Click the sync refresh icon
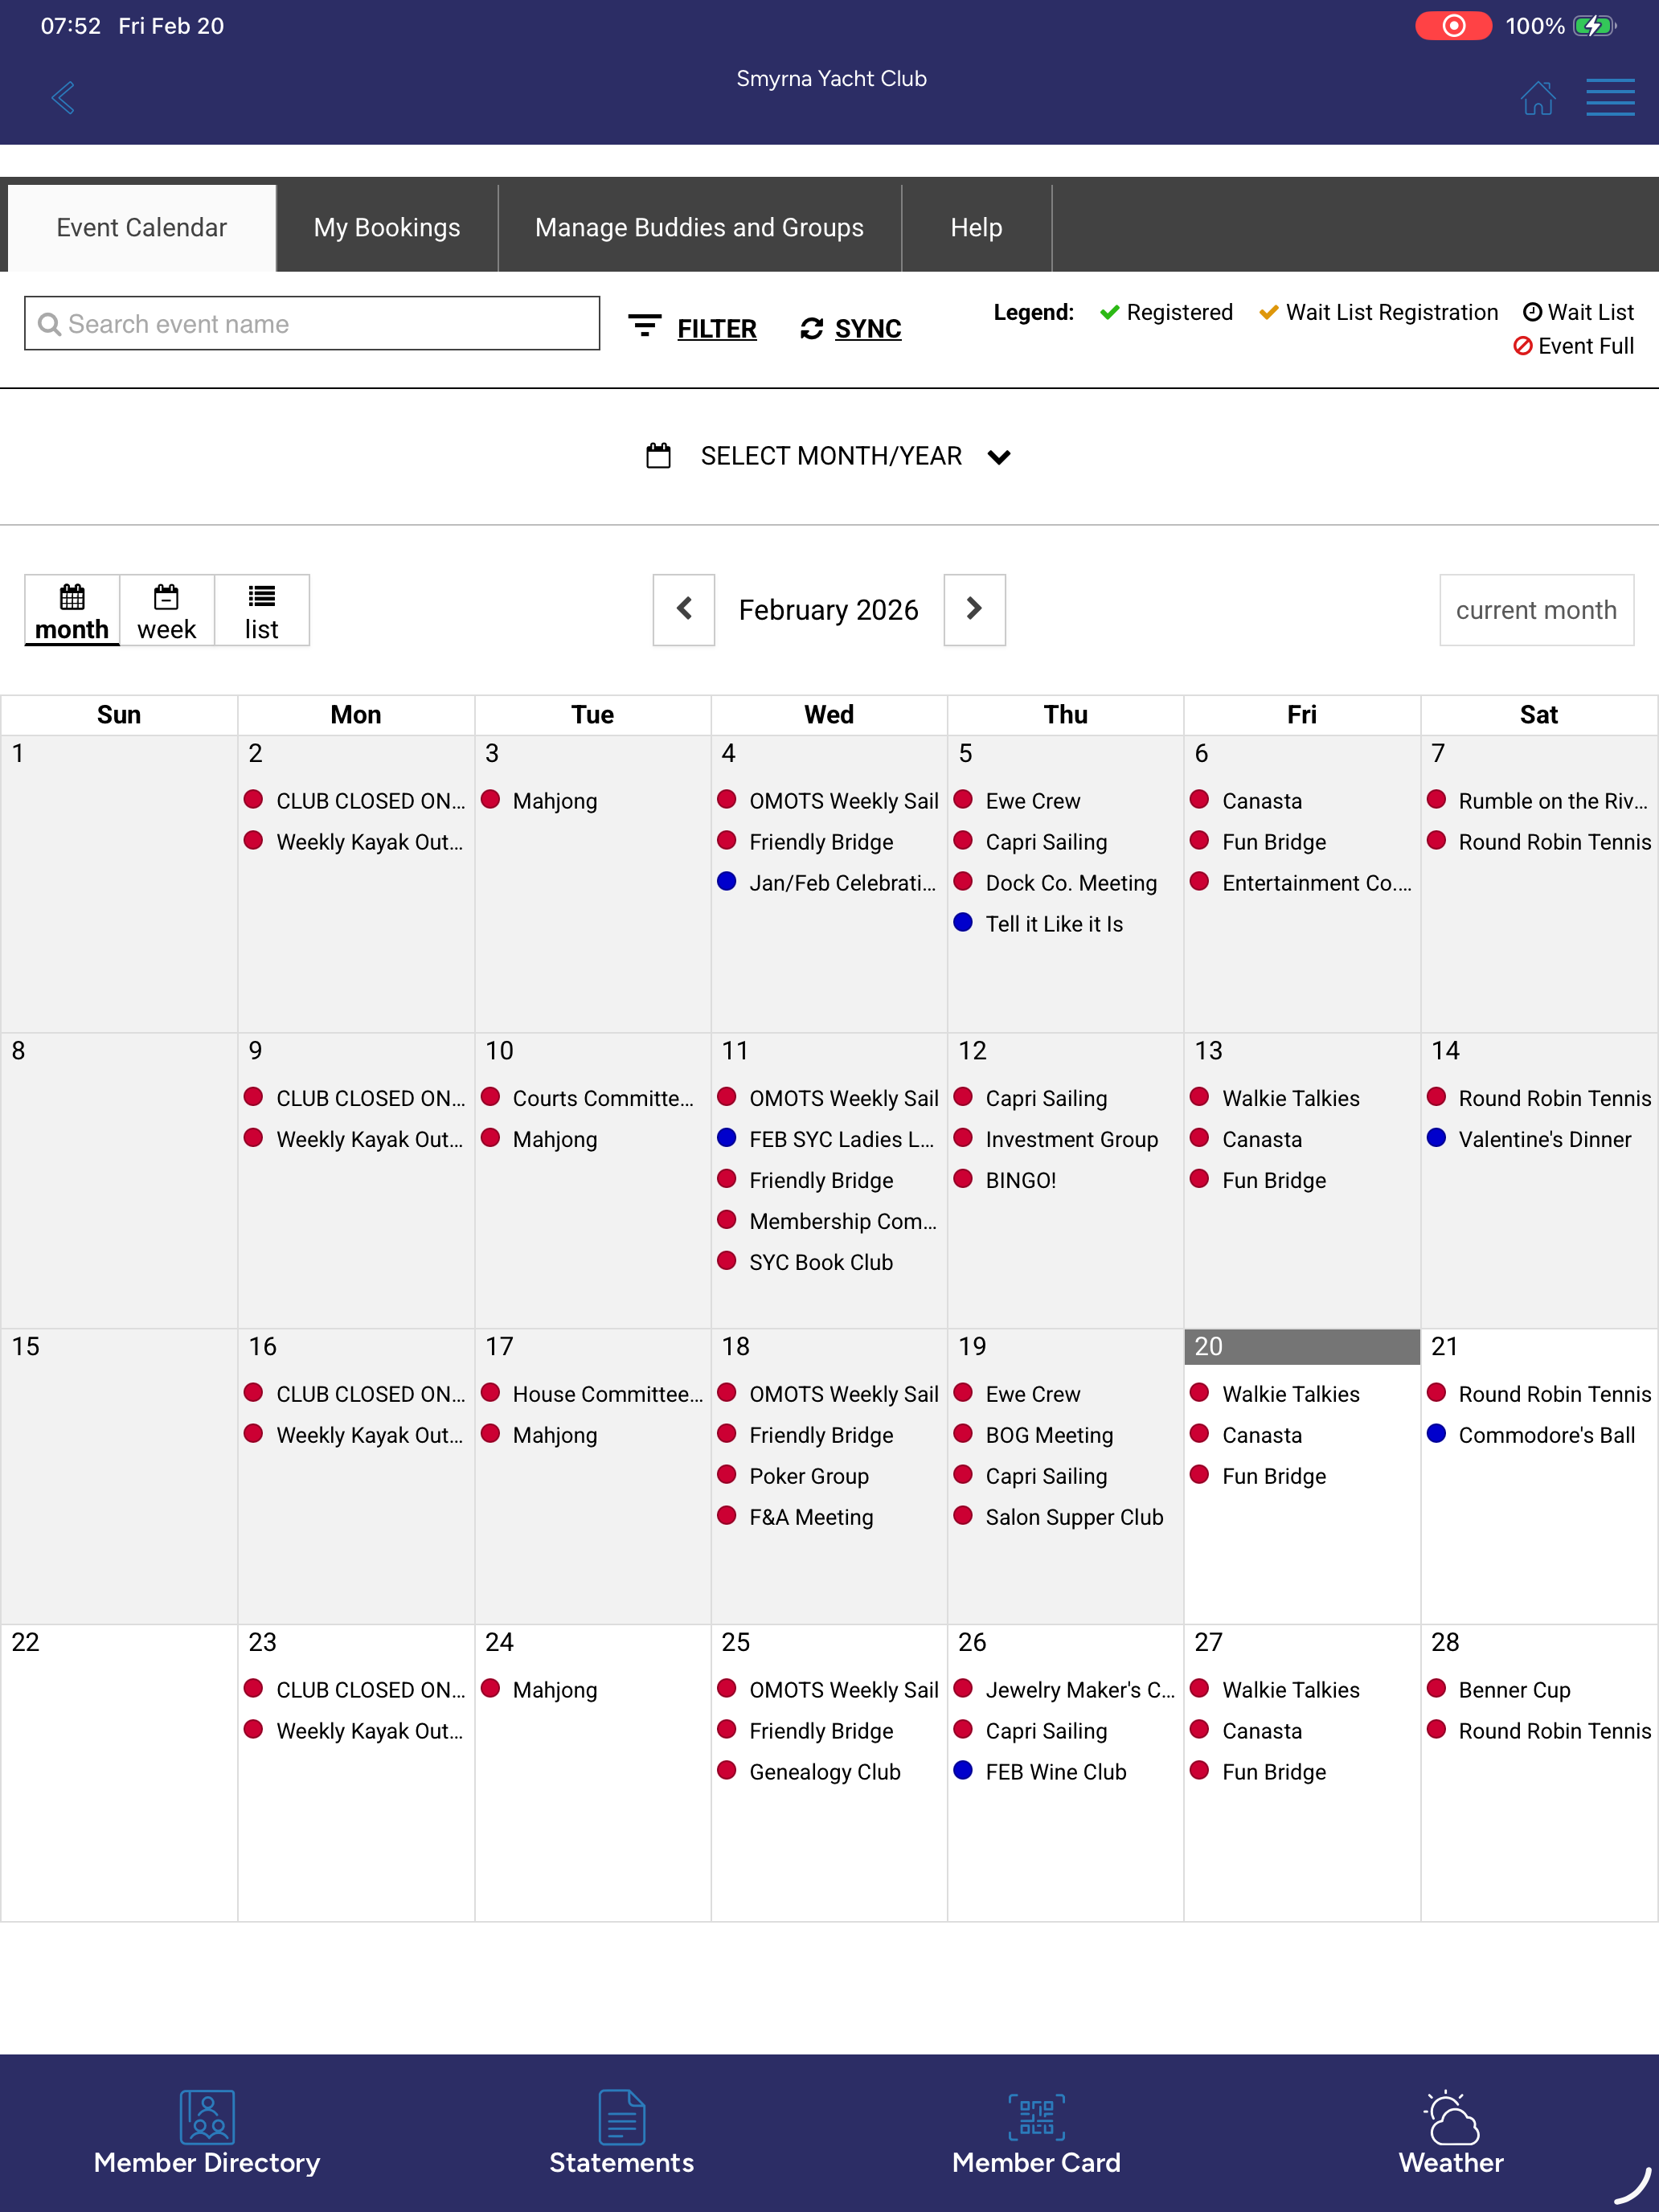Image resolution: width=1659 pixels, height=2212 pixels. (811, 329)
